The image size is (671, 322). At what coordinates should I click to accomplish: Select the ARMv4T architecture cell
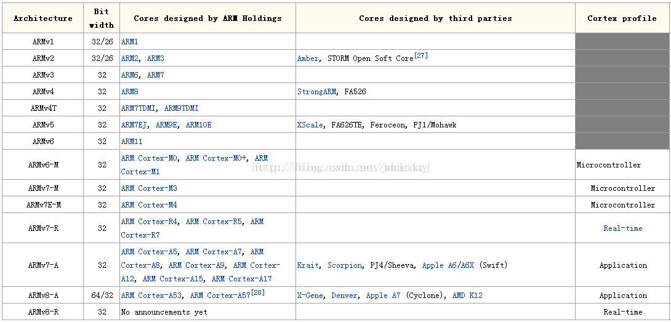tap(43, 108)
